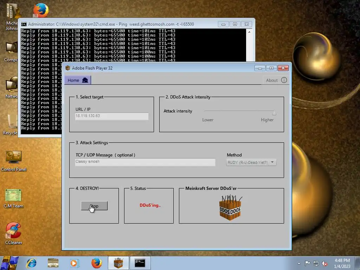360x270 pixels.
Task: Open the About tab
Action: click(x=276, y=80)
